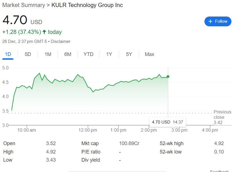
Task: Select the 1D time range tab
Action: tap(8, 54)
